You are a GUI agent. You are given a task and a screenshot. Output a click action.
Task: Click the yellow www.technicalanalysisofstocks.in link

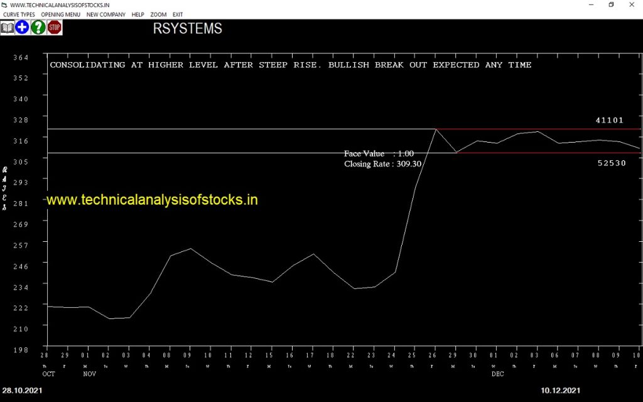153,200
